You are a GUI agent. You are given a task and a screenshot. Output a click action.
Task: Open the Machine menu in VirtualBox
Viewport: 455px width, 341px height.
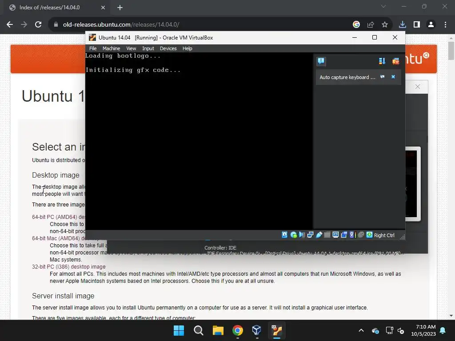[x=111, y=48]
